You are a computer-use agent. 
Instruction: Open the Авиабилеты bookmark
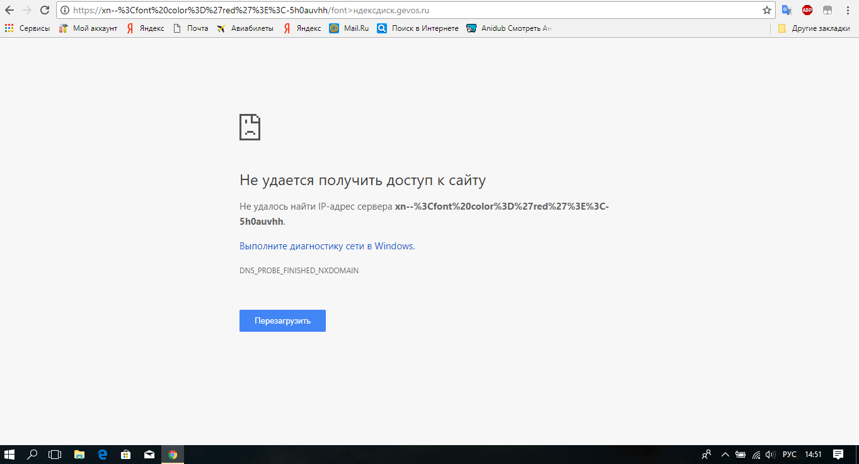[245, 28]
